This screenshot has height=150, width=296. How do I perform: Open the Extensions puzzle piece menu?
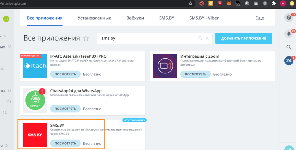tap(274, 3)
